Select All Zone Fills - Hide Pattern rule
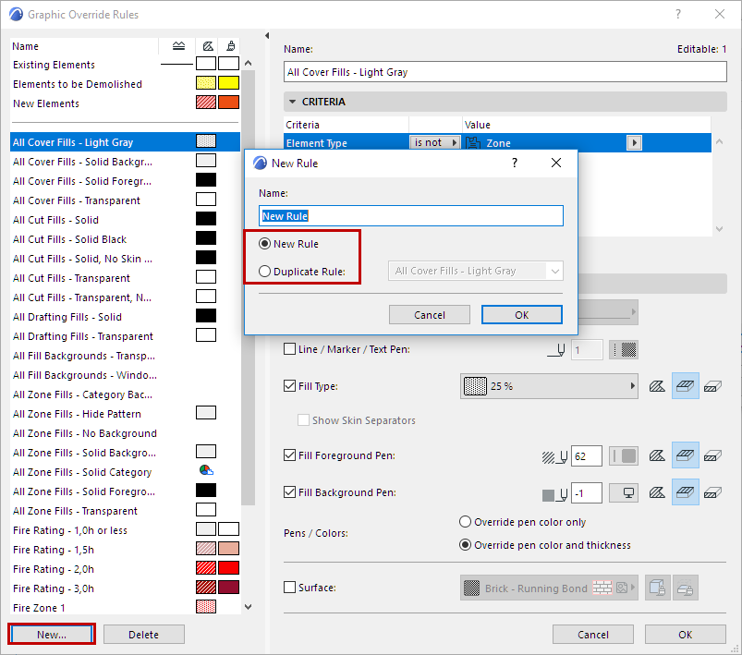Screen dimensions: 742x655 [126, 414]
